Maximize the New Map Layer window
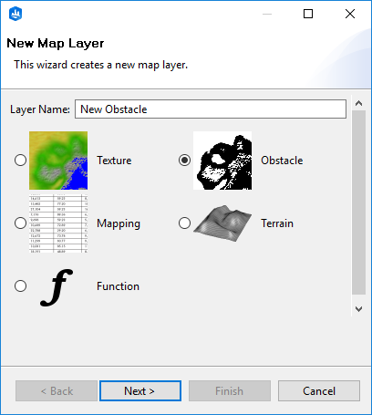Image resolution: width=372 pixels, height=415 pixels. click(308, 14)
